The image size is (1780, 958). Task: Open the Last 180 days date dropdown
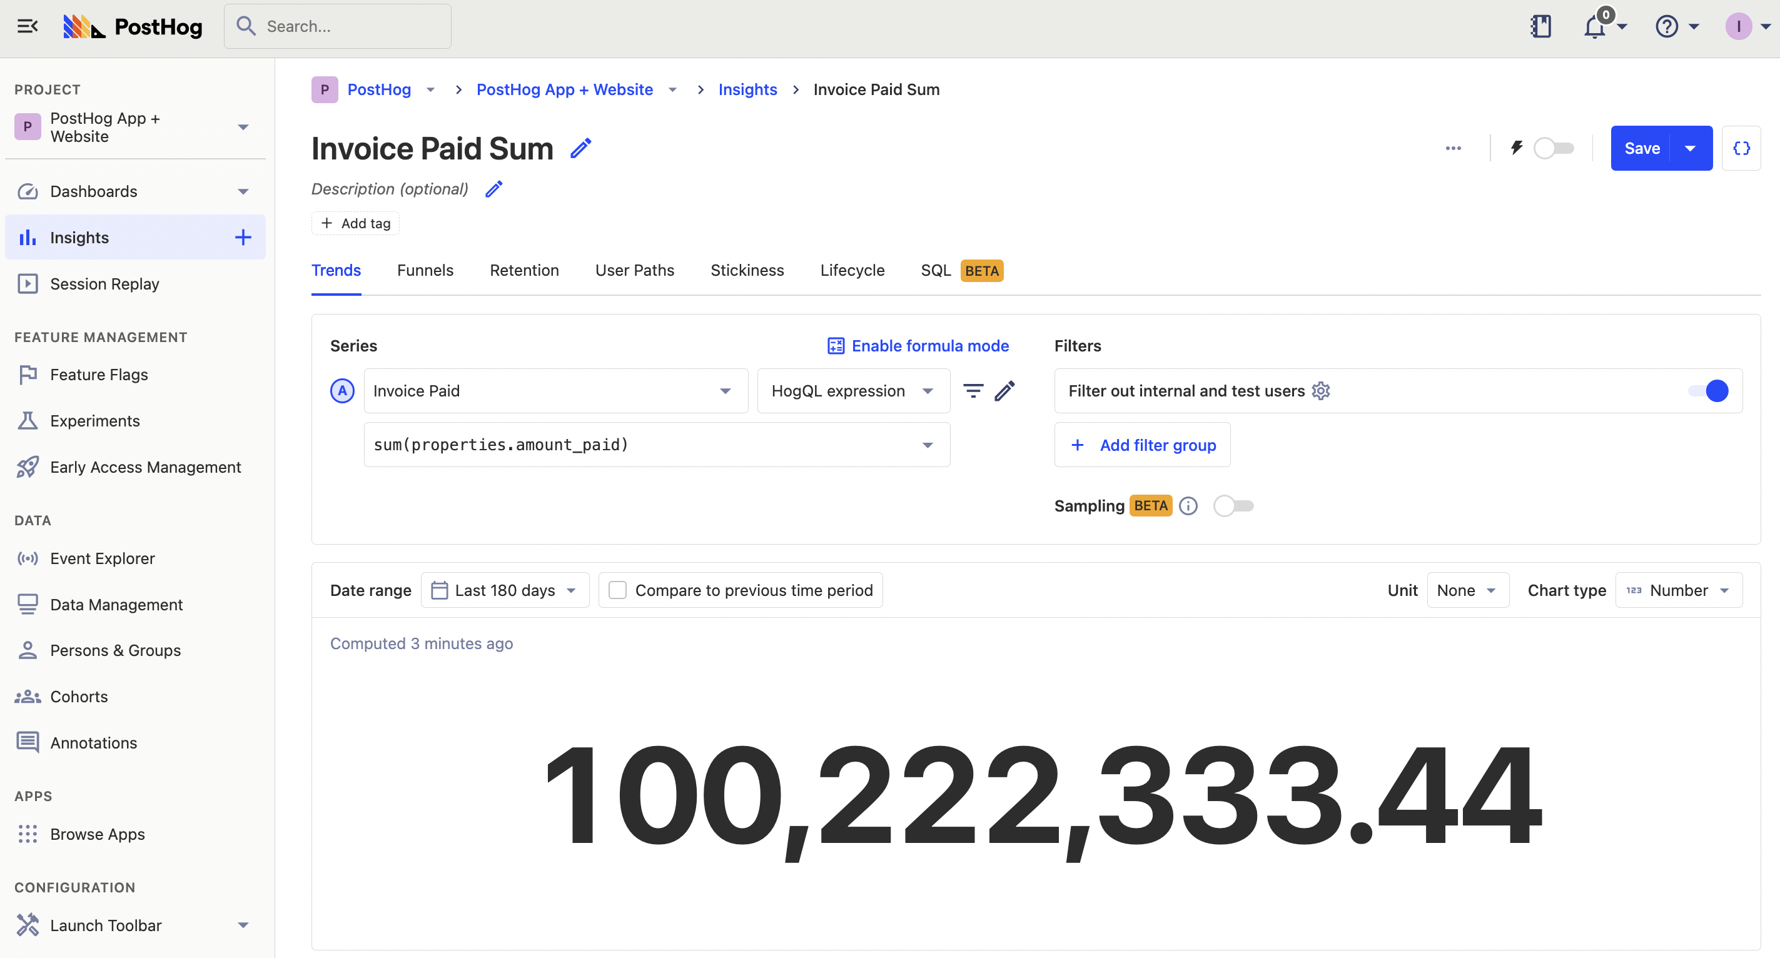click(x=505, y=590)
